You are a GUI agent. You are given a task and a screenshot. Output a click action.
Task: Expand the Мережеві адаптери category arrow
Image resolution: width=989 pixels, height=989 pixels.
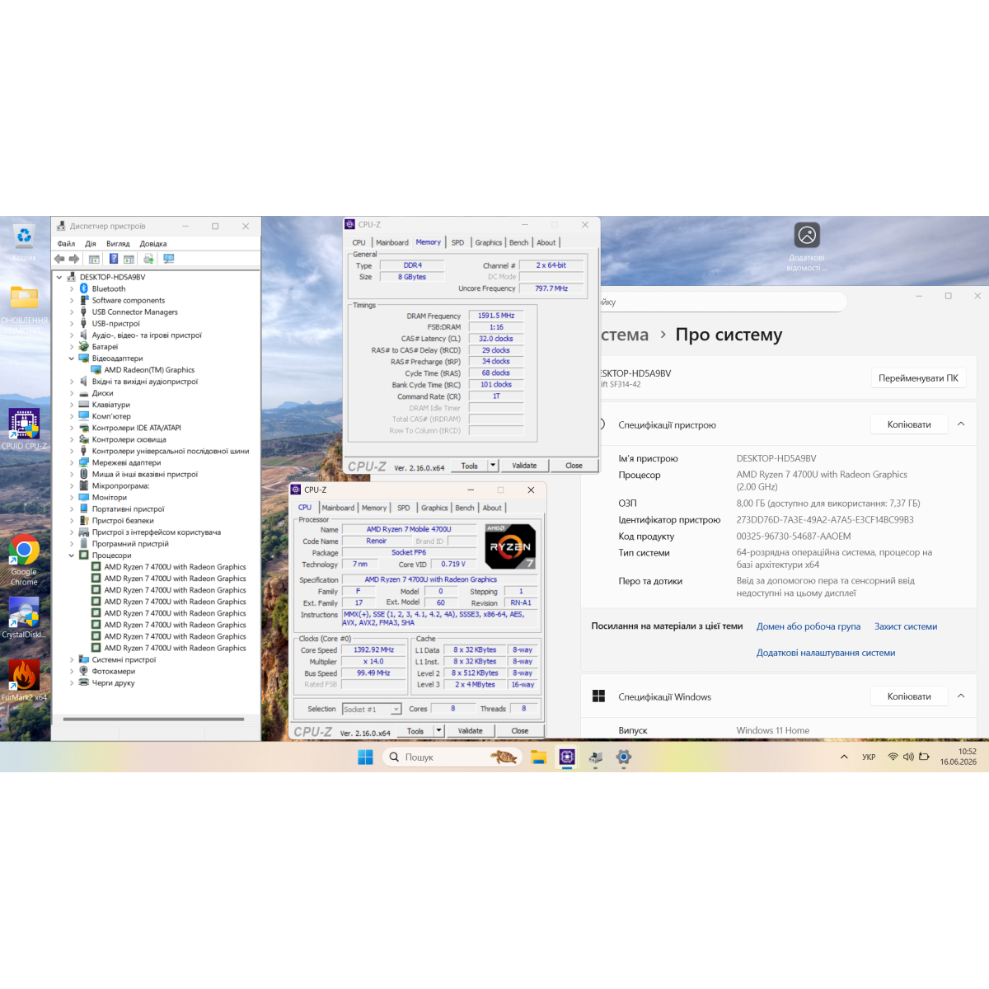[x=72, y=462]
